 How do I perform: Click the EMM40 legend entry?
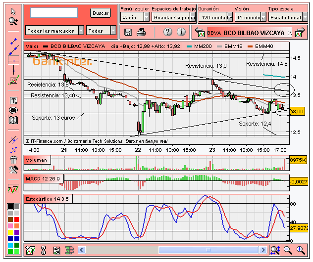click(x=261, y=46)
